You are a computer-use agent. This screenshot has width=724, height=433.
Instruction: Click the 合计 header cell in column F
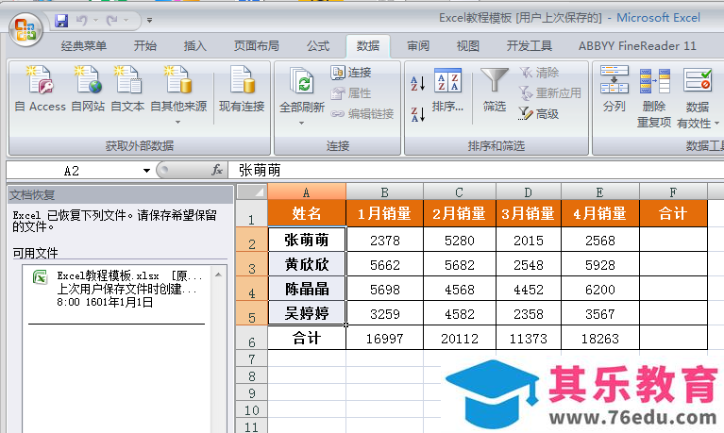[x=673, y=213]
